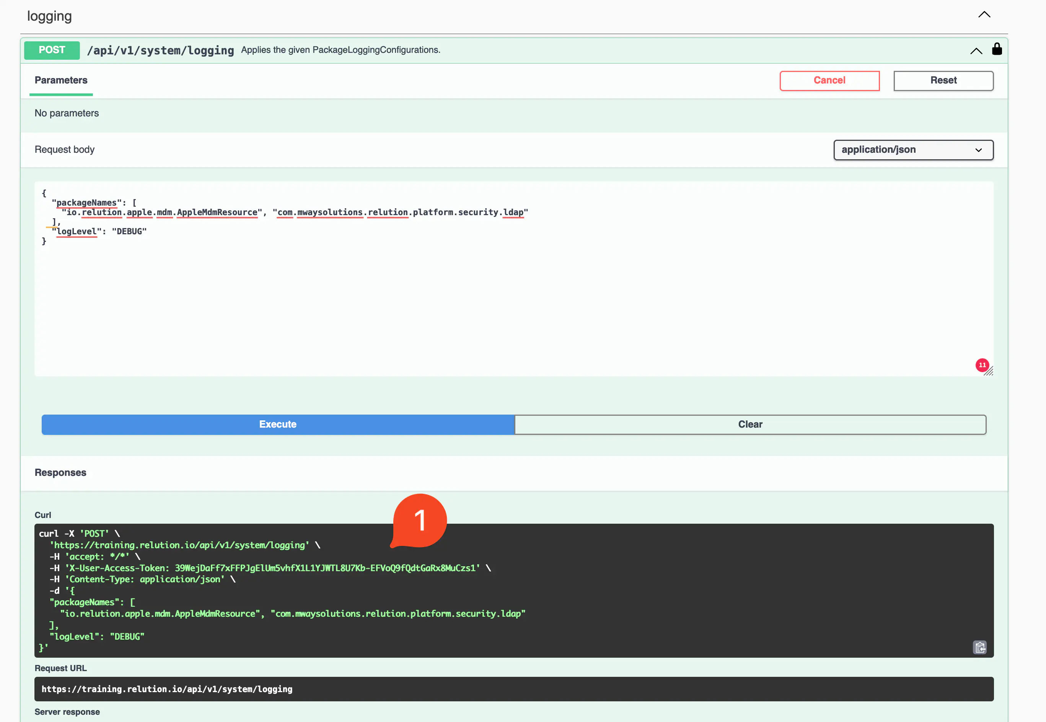
Task: Collapse the POST operation chevron
Action: pos(976,51)
